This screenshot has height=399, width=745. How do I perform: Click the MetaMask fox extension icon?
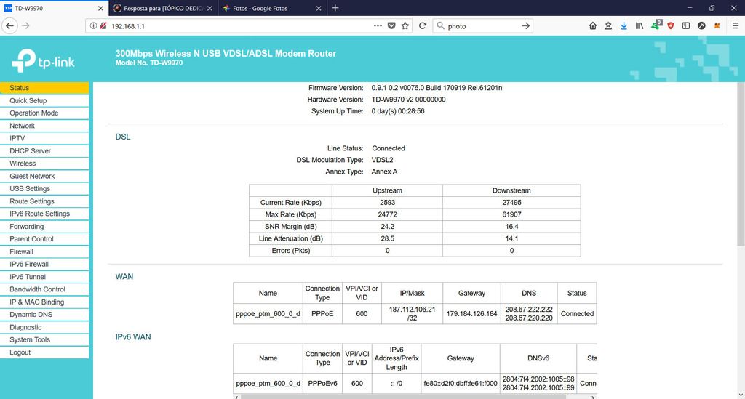(717, 25)
